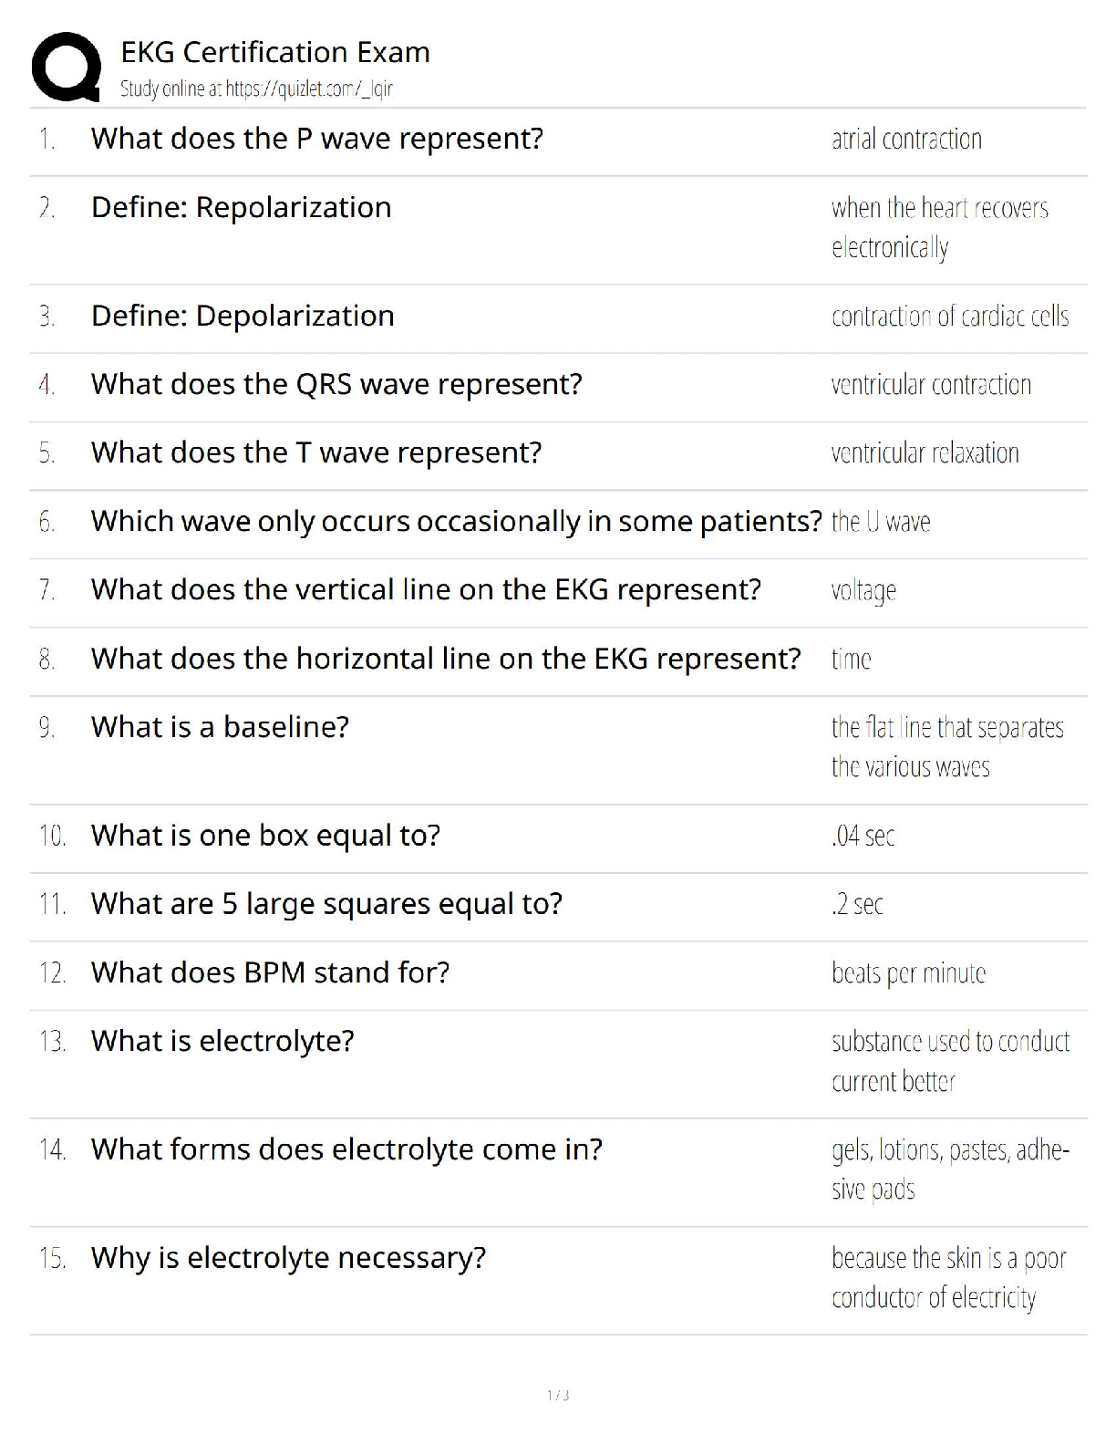Screen dimensions: 1116x1445
Task: Click the Quizlet Q logo icon
Action: [66, 68]
